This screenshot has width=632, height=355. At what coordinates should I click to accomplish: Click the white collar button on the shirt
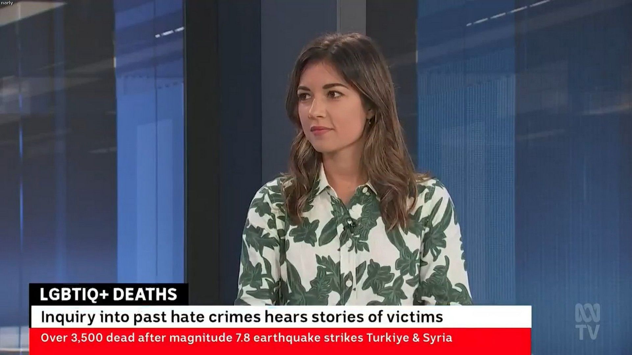pos(364,189)
